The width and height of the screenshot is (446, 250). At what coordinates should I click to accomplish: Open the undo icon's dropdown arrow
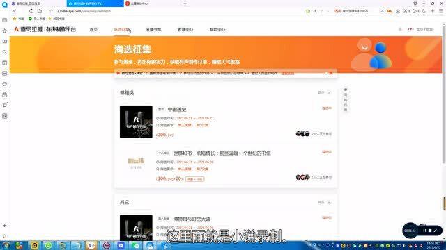pos(418,11)
